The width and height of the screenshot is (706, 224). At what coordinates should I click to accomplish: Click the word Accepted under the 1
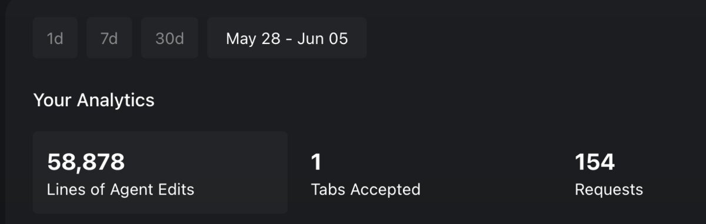tap(385, 190)
